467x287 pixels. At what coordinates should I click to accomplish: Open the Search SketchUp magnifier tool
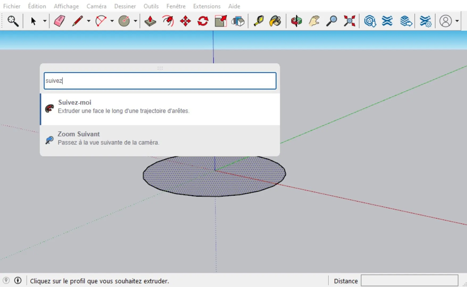(x=13, y=21)
